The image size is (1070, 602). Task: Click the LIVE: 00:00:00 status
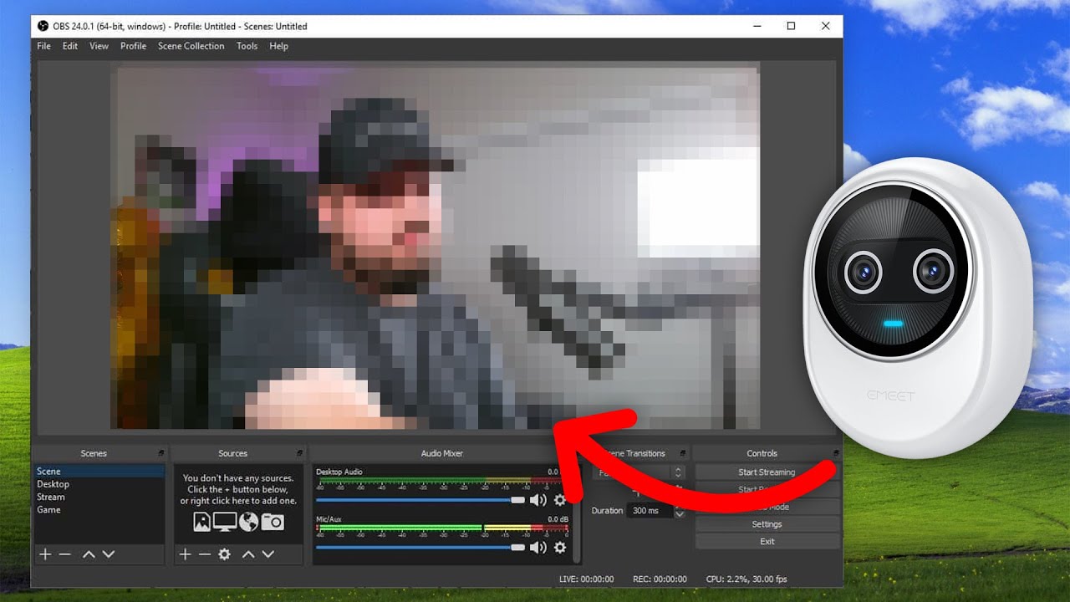click(x=586, y=579)
